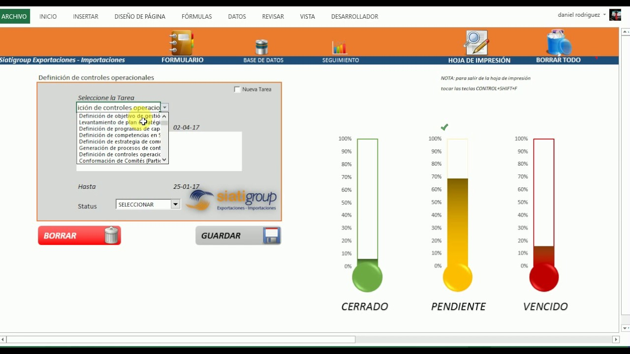Screen dimensions: 630x354
Task: Open the ARCHIVO tab
Action: [15, 16]
